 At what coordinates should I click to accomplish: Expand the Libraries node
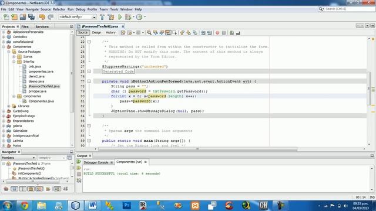[9, 106]
